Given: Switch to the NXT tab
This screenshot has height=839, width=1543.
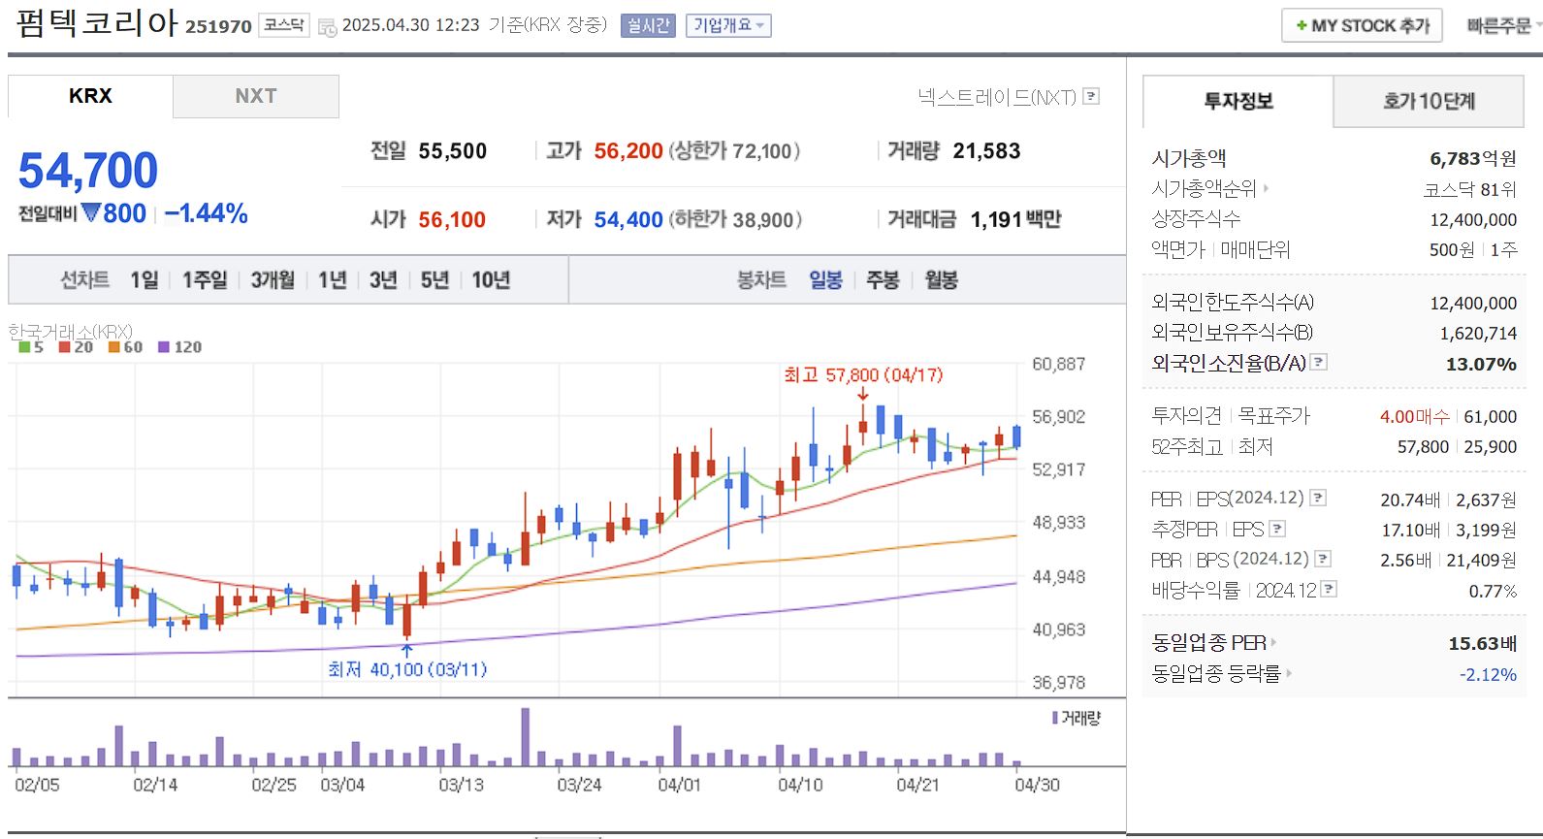Looking at the screenshot, I should [x=256, y=96].
